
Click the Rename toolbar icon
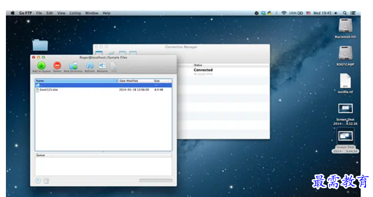[102, 66]
